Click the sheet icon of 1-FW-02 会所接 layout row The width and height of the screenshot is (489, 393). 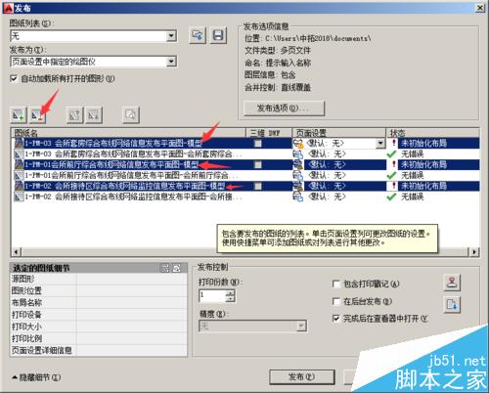[x=20, y=196]
